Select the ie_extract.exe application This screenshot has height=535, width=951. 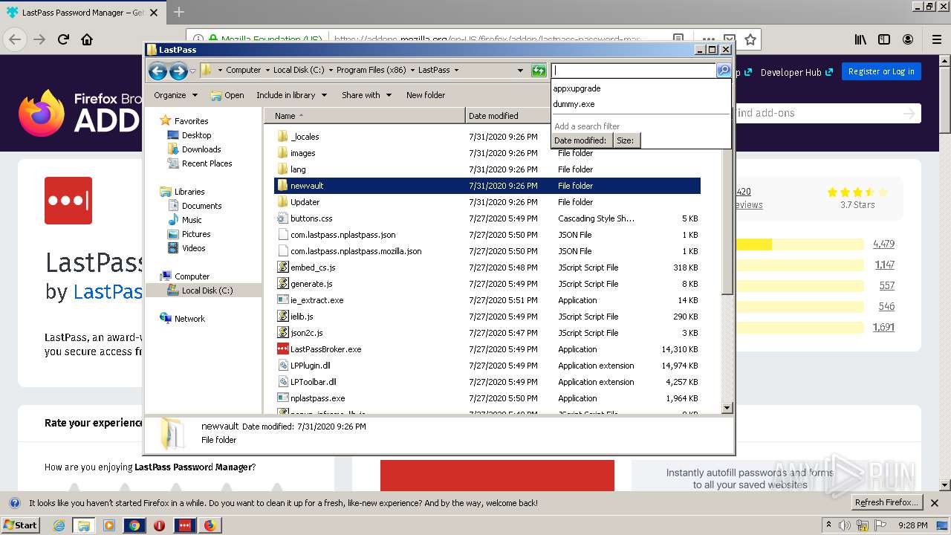pyautogui.click(x=317, y=300)
